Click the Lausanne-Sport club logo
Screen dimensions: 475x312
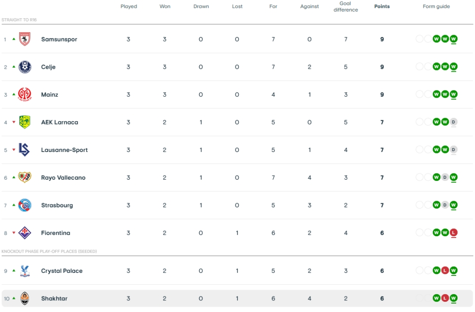click(x=25, y=150)
